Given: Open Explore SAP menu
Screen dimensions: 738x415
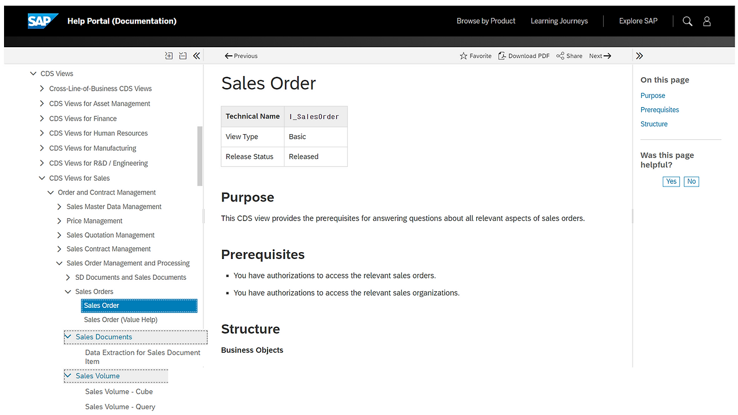Looking at the screenshot, I should 638,21.
